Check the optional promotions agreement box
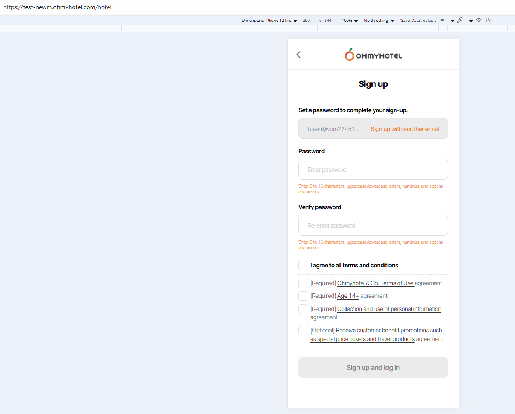Image resolution: width=515 pixels, height=414 pixels. pos(303,331)
